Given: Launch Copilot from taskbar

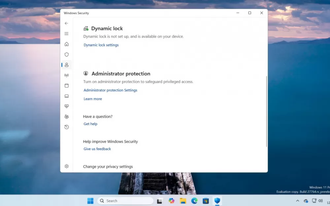Looking at the screenshot, I should (171, 201).
